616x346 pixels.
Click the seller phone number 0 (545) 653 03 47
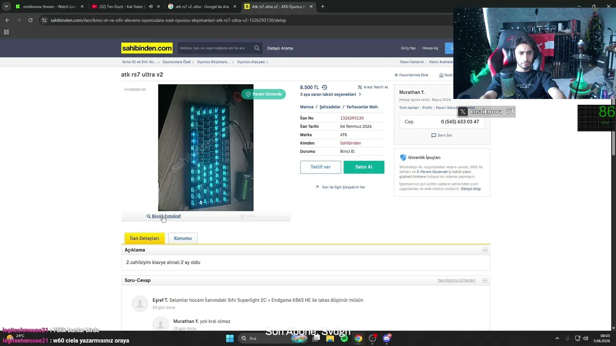pos(460,122)
